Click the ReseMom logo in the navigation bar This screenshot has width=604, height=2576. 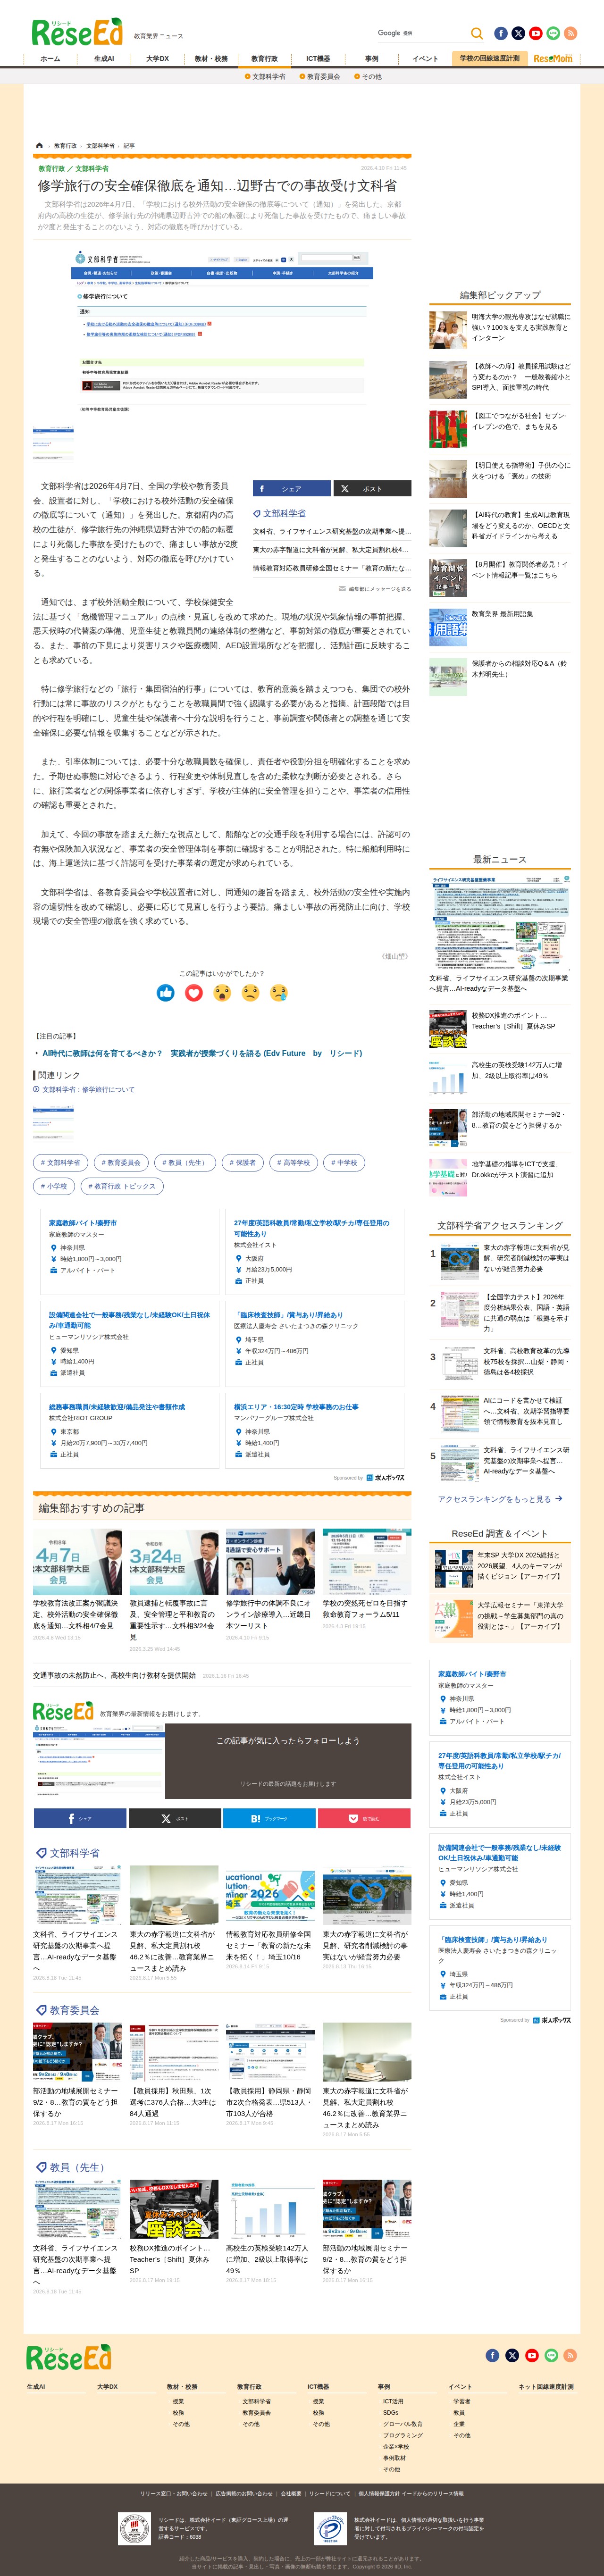tap(553, 59)
